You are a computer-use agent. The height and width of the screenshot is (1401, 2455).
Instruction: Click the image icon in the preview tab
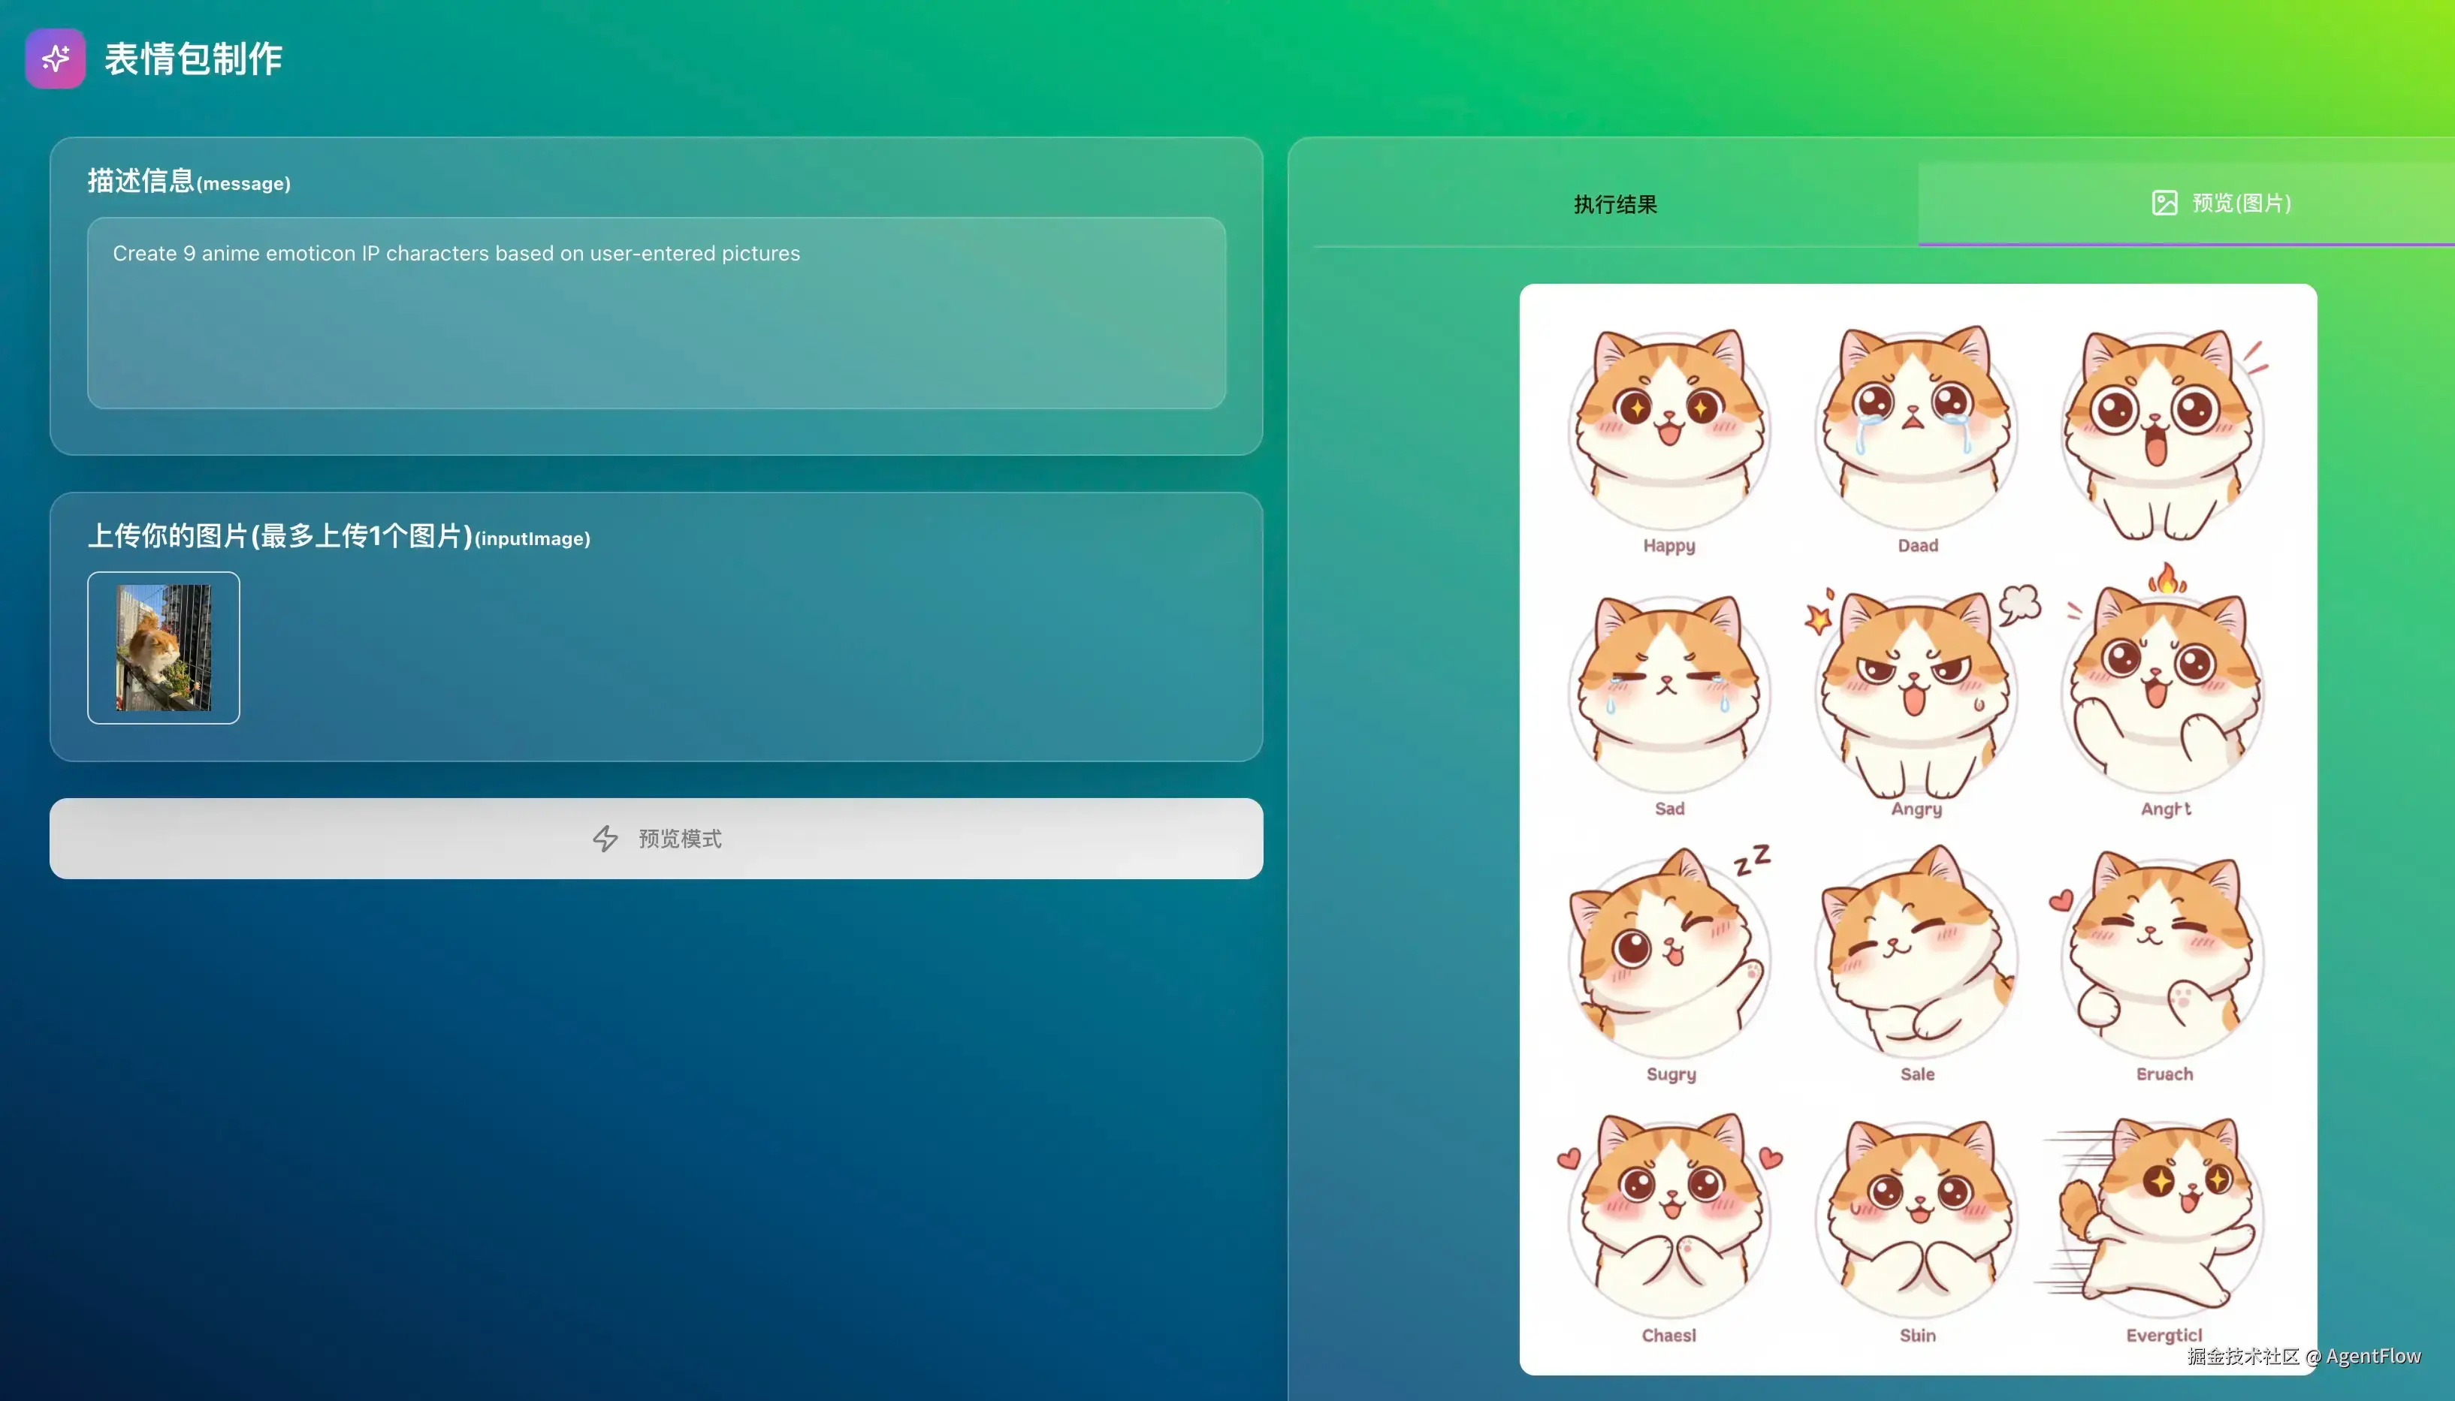pyautogui.click(x=2164, y=203)
